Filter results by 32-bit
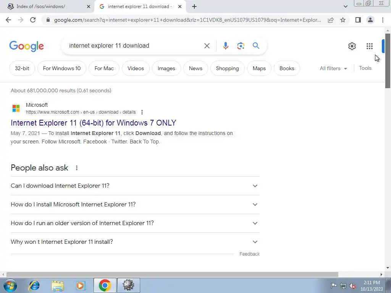Viewport: 391px width, 293px height. [x=22, y=68]
